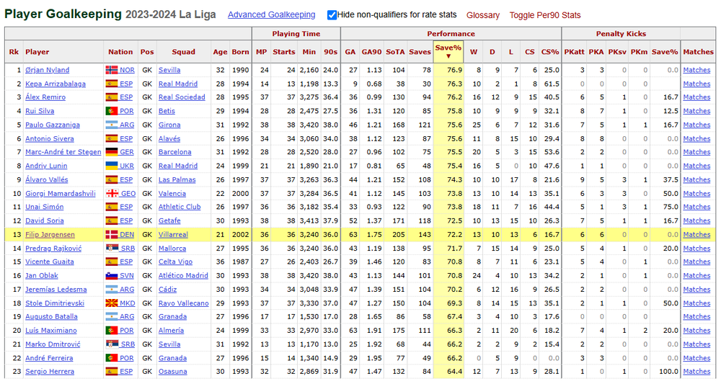
Task: Sort table by the CS% column header
Action: tap(550, 52)
